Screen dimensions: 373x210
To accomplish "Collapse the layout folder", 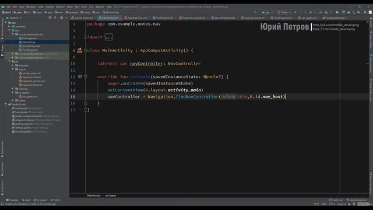I will click(x=13, y=69).
